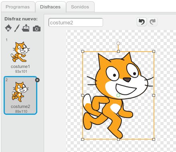176x152 pixels.
Task: Click the undo arrow button
Action: pyautogui.click(x=142, y=22)
